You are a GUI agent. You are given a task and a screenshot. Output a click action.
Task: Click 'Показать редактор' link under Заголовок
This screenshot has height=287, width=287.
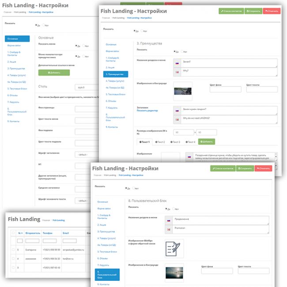click(x=147, y=110)
